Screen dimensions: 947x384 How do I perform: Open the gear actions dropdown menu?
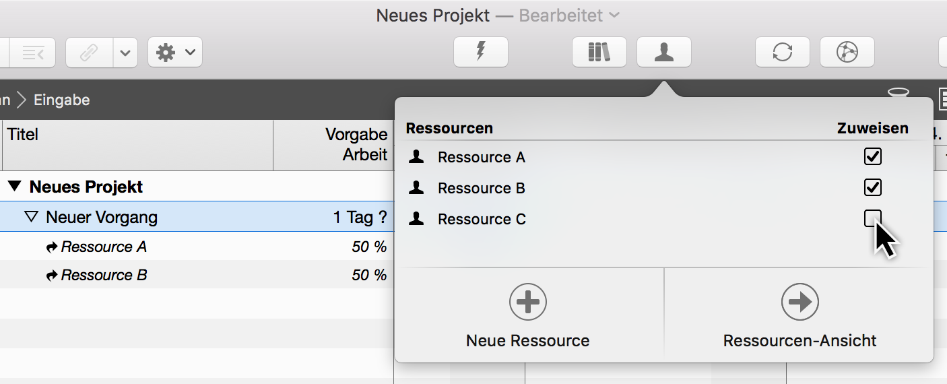(x=175, y=53)
